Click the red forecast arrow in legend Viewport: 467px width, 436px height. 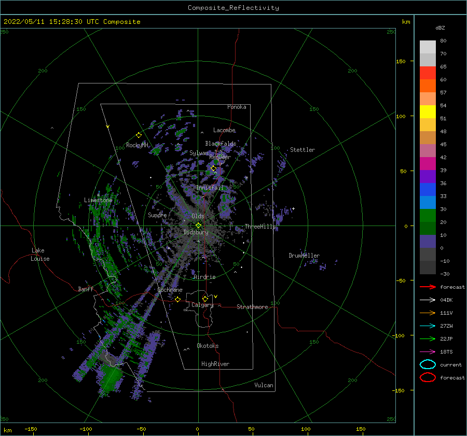pyautogui.click(x=428, y=287)
